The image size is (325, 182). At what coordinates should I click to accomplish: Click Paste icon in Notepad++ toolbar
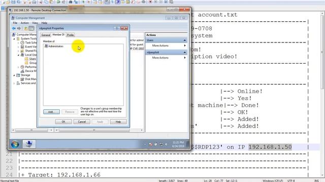pyautogui.click(x=51, y=2)
